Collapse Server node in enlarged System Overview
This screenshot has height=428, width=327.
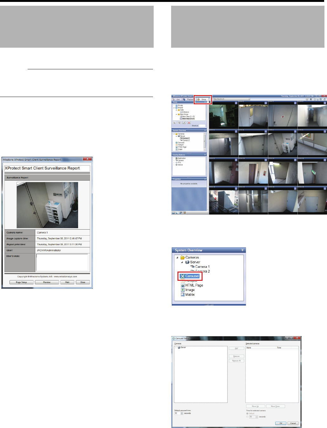tap(182, 262)
